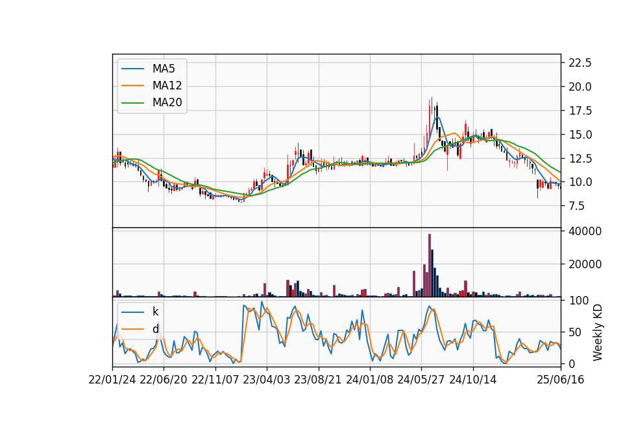Image resolution: width=623 pixels, height=447 pixels.
Task: Click the 15.0 price axis label
Action: (580, 135)
